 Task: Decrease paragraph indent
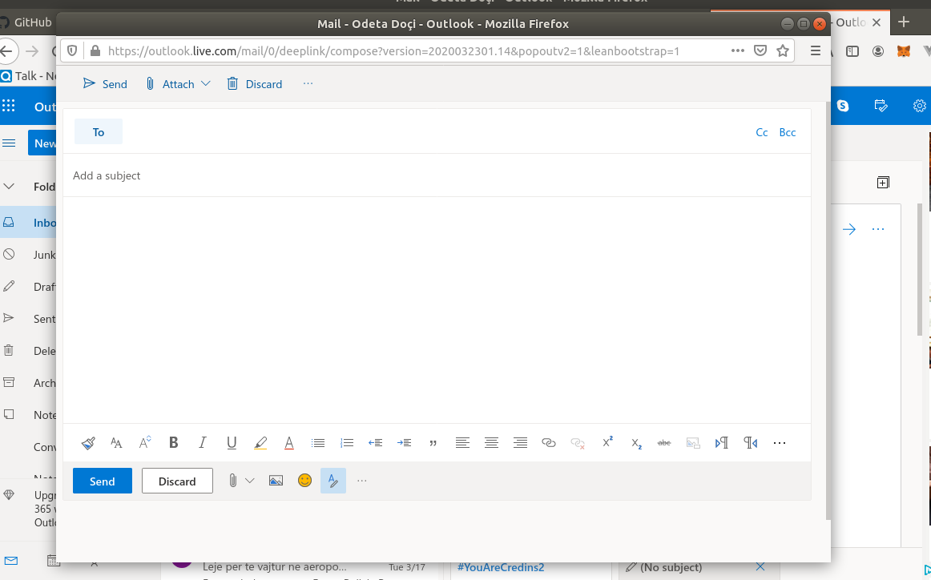pos(375,443)
